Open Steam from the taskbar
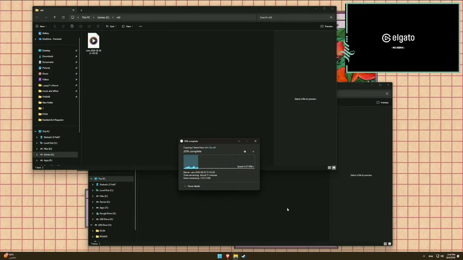 243,256
